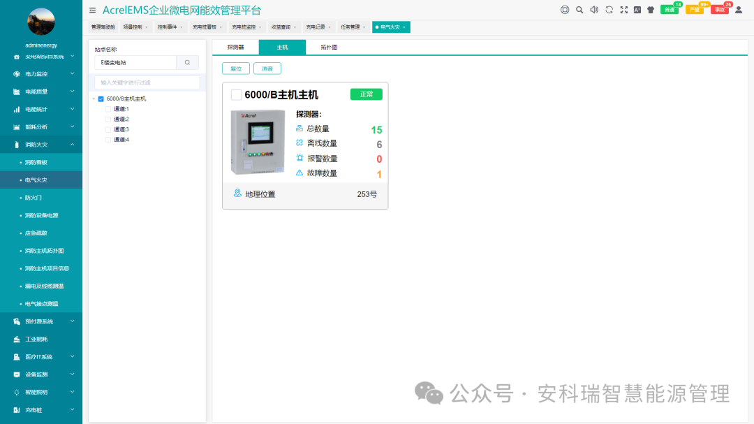Click the refresh icon in top bar
Image resolution: width=754 pixels, height=424 pixels.
609,10
